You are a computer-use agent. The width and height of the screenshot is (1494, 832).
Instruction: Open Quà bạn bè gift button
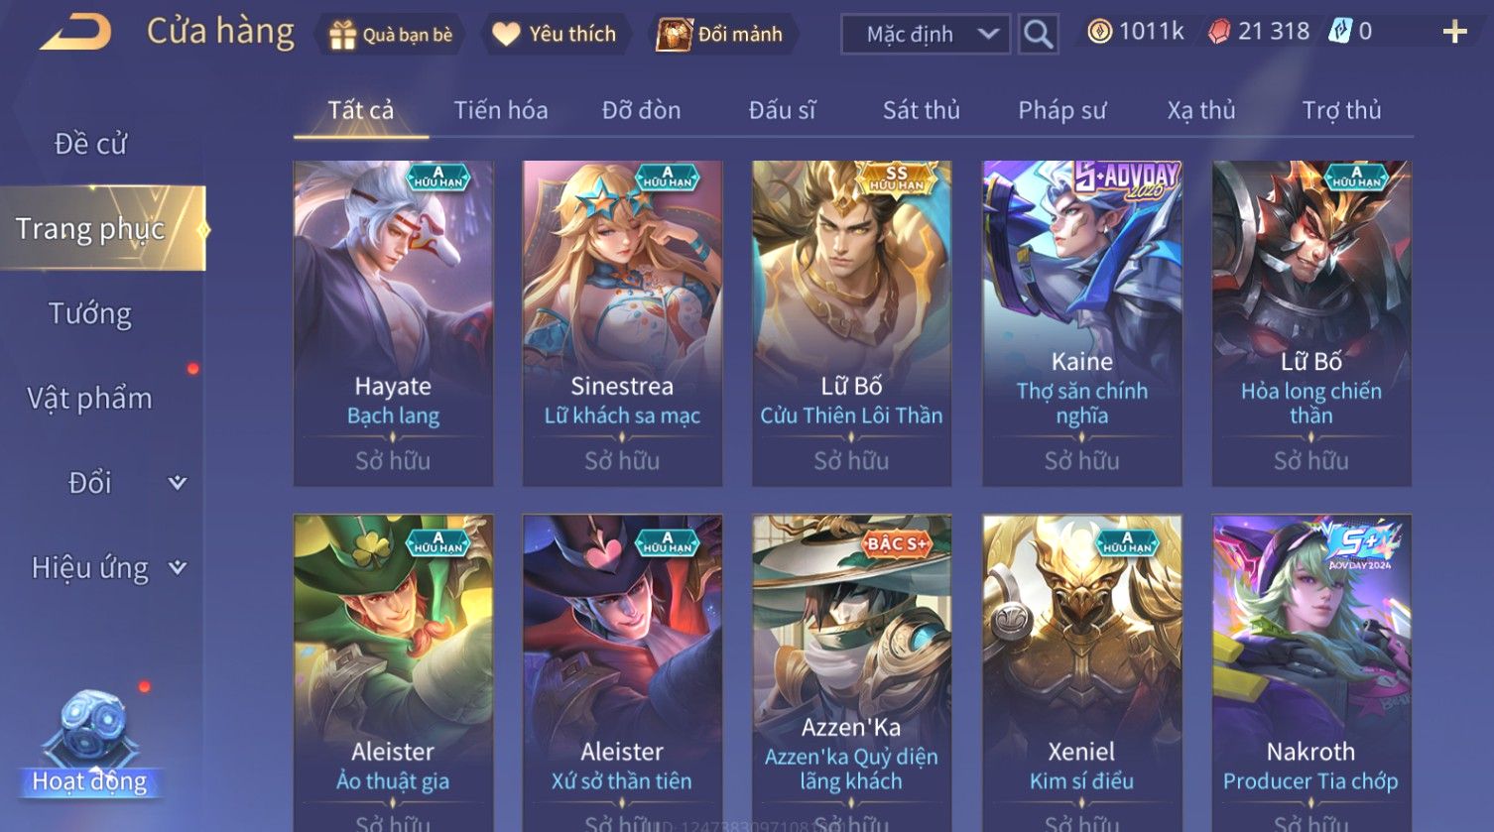tap(391, 35)
